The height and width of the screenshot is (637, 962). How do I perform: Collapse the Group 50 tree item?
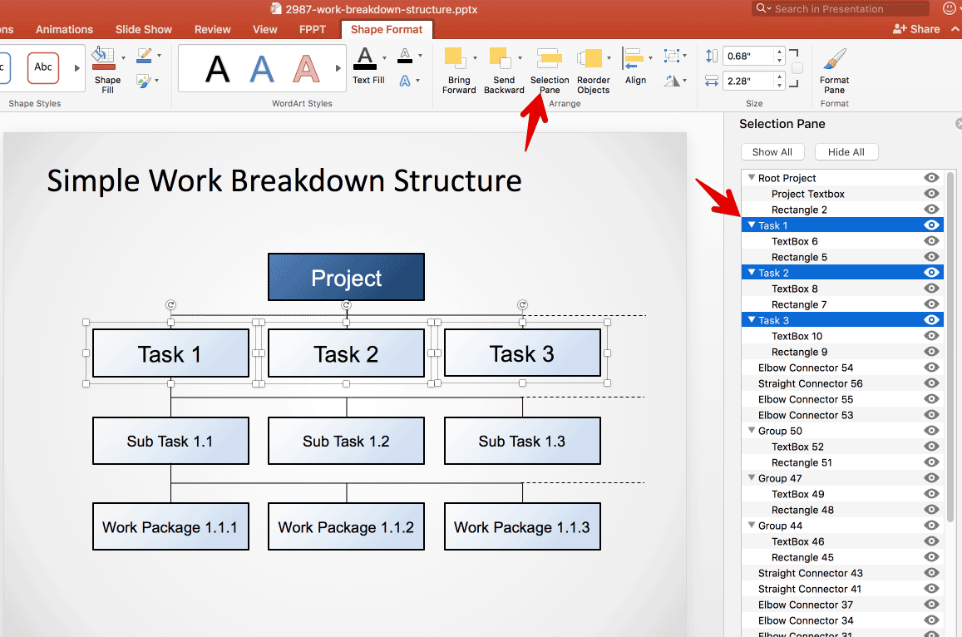(x=752, y=431)
